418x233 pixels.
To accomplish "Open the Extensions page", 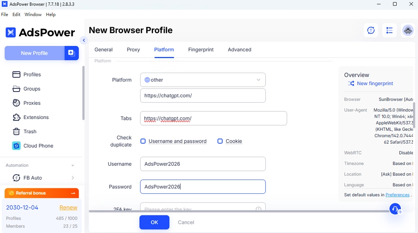I will (36, 117).
